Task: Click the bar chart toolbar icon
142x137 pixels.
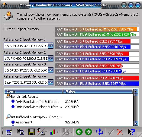Action: pos(53,132)
